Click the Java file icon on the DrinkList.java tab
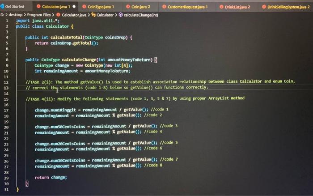 (221, 7)
